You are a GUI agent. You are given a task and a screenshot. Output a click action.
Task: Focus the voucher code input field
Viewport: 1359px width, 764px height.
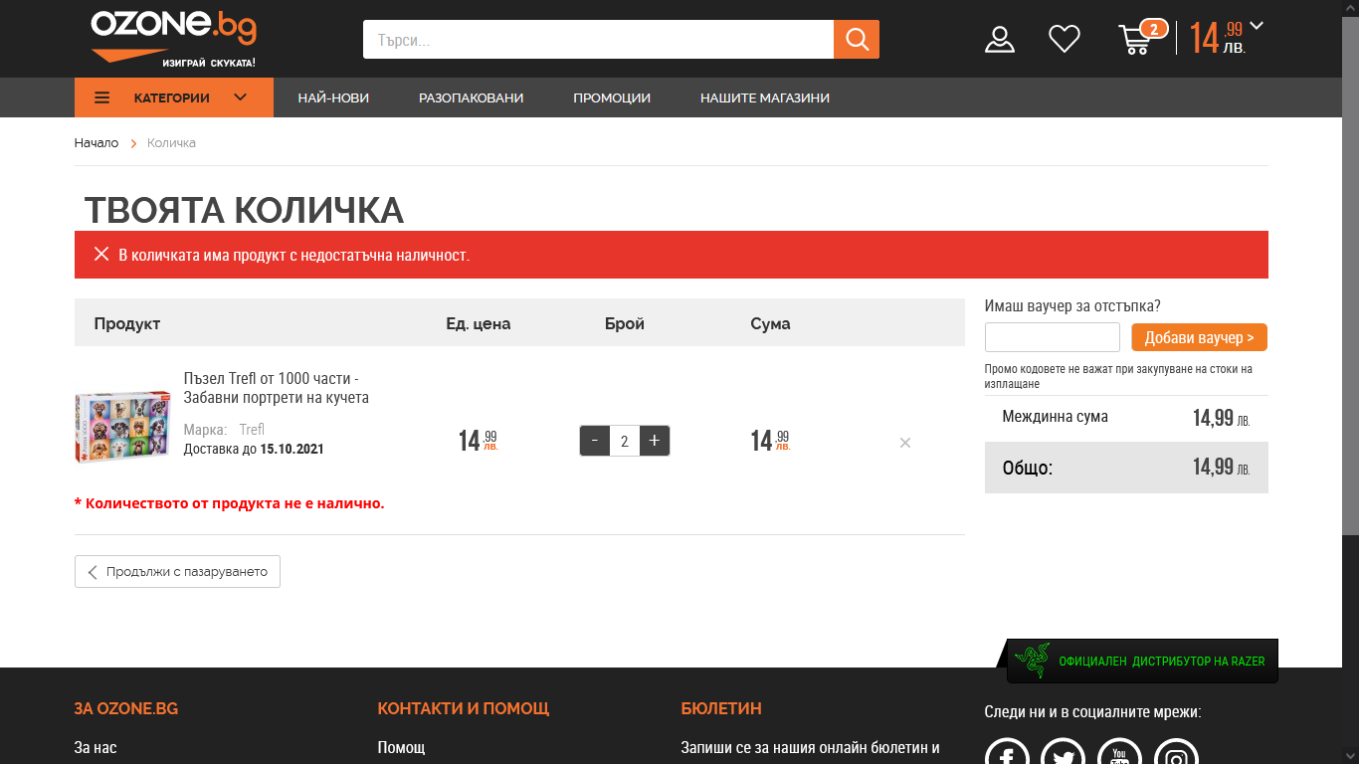1052,337
